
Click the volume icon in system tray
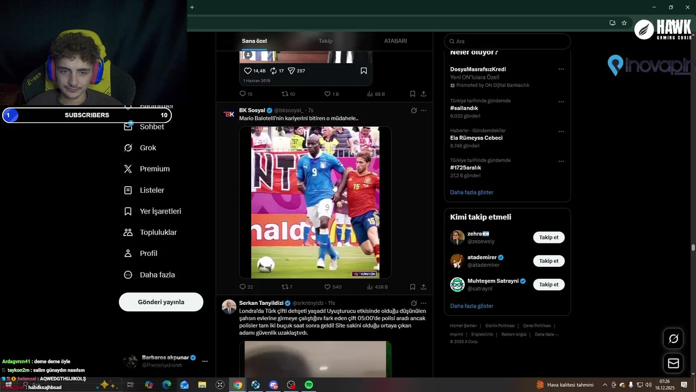pyautogui.click(x=648, y=385)
